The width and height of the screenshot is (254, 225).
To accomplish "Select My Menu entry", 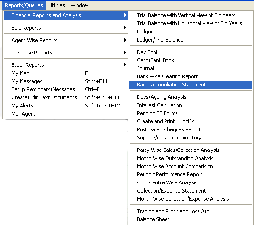I will (x=66, y=73).
